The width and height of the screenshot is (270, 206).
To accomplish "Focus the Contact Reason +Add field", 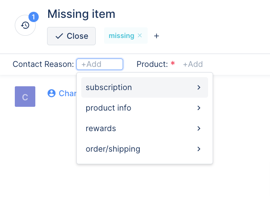I will [100, 64].
